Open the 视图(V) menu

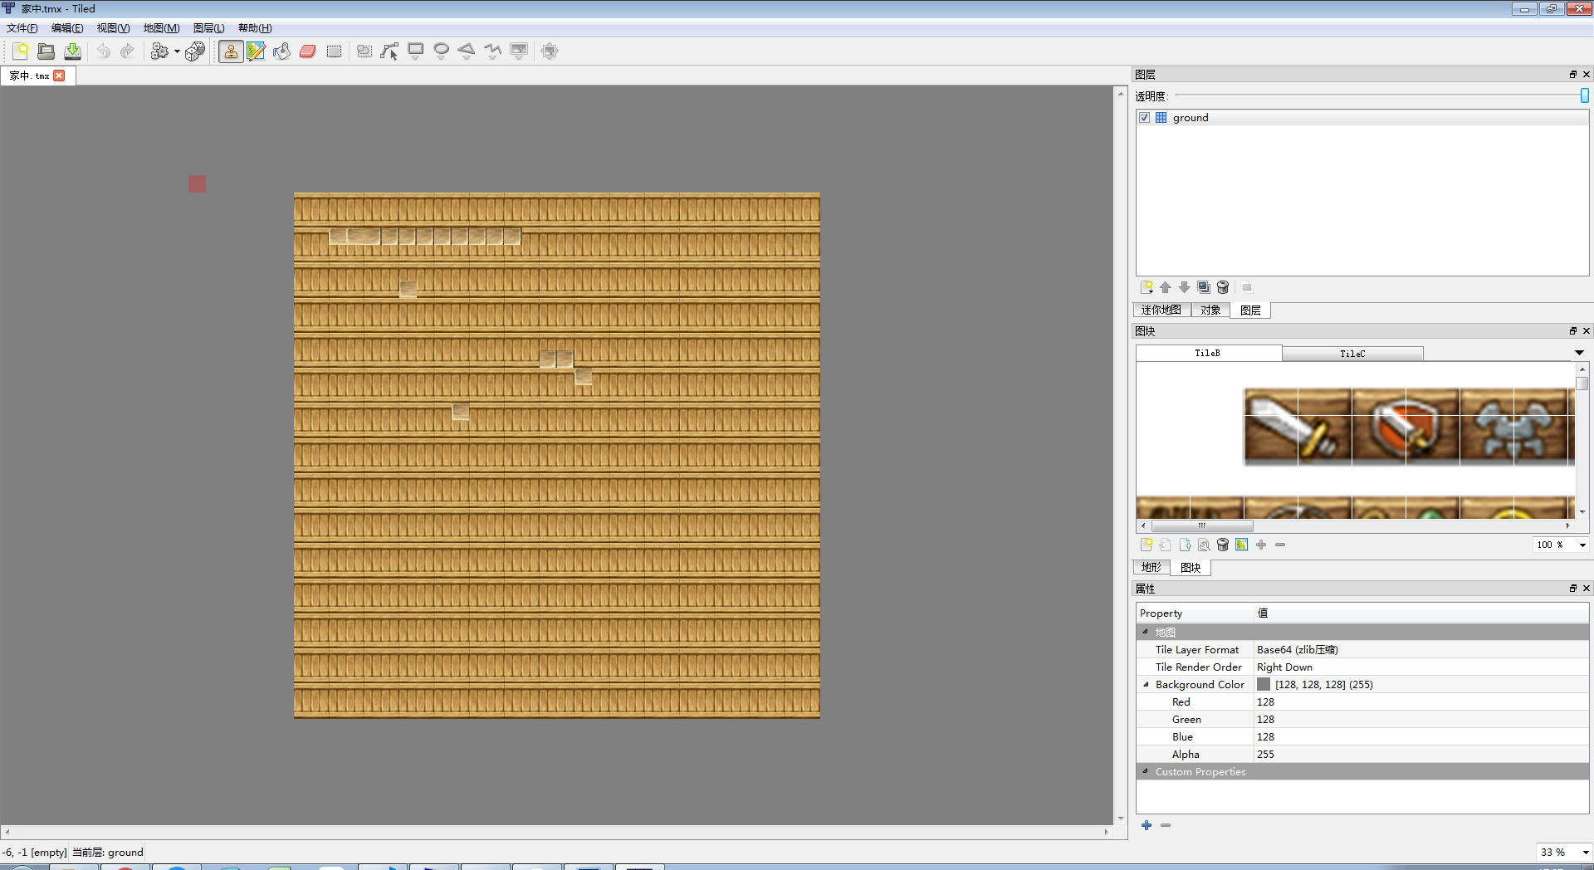(113, 28)
